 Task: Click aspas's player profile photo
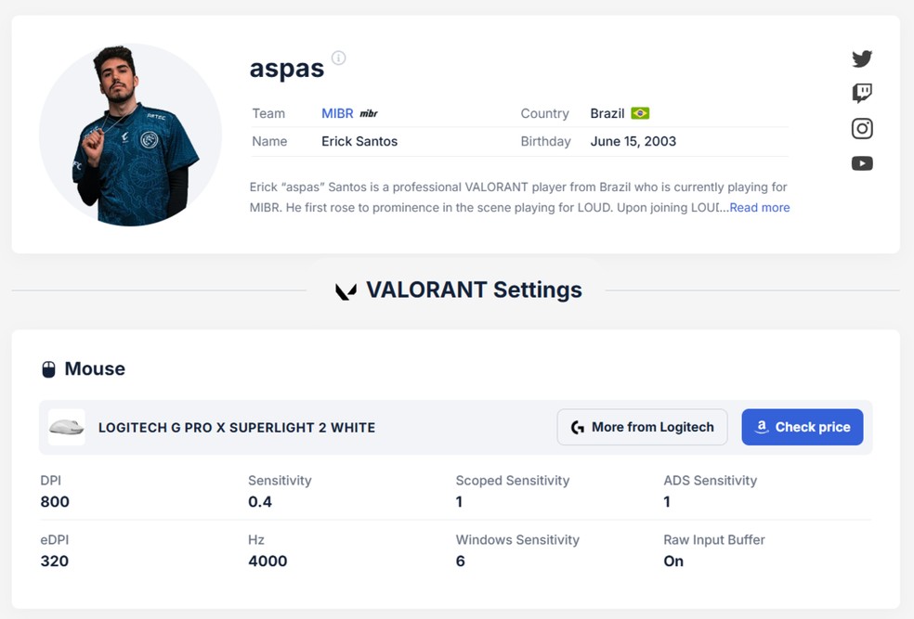[130, 135]
